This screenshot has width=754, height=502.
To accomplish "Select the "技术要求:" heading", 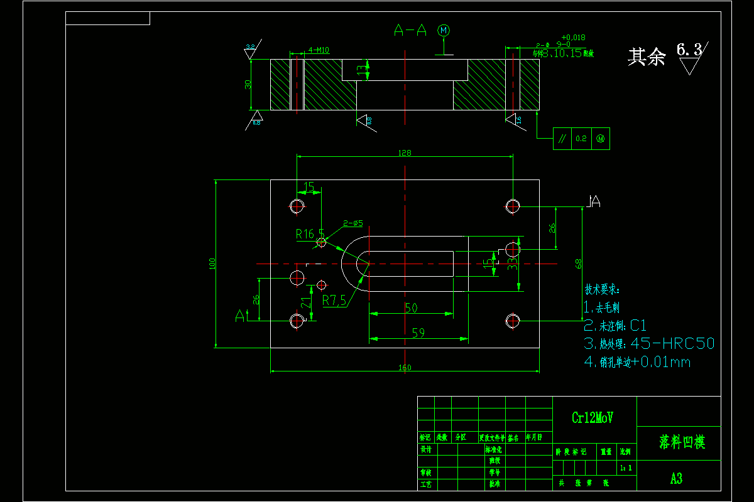I will point(603,290).
